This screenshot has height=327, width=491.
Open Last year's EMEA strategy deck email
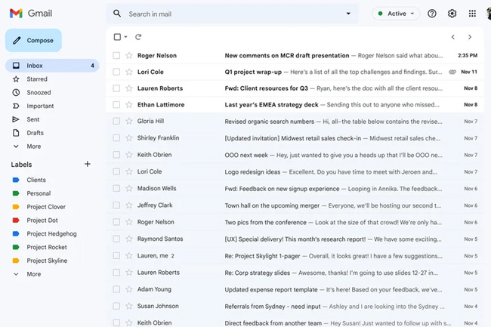(295, 104)
